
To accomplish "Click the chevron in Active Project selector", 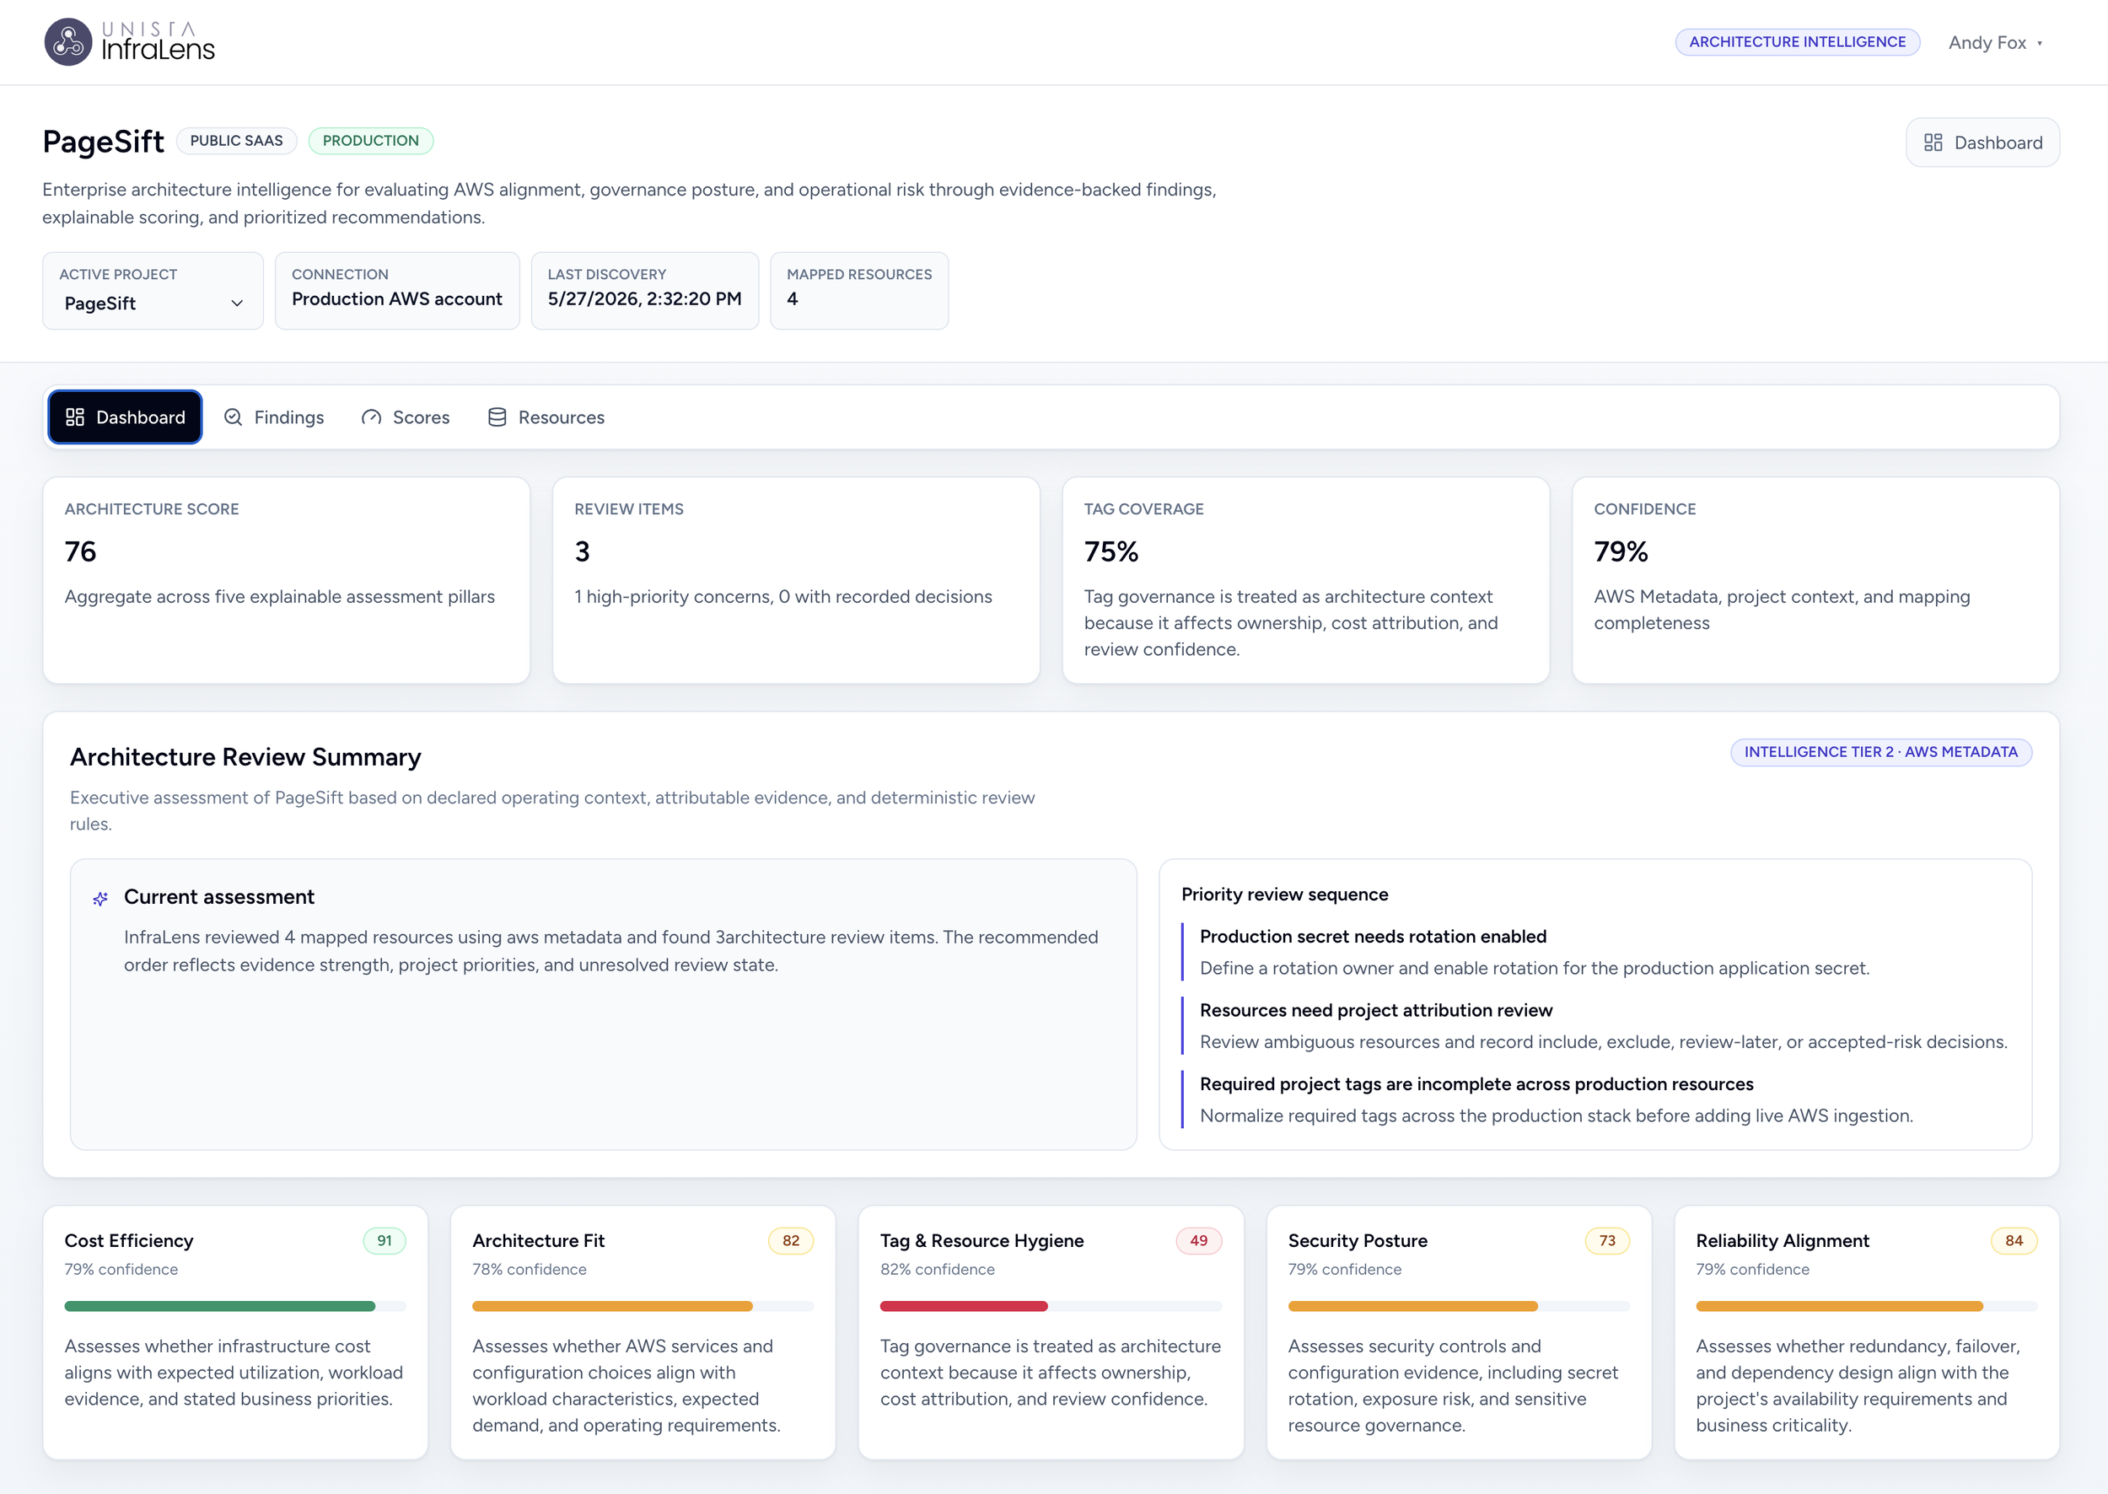I will 236,304.
